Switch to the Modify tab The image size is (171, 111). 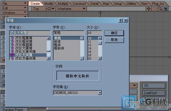pyautogui.click(x=49, y=4)
